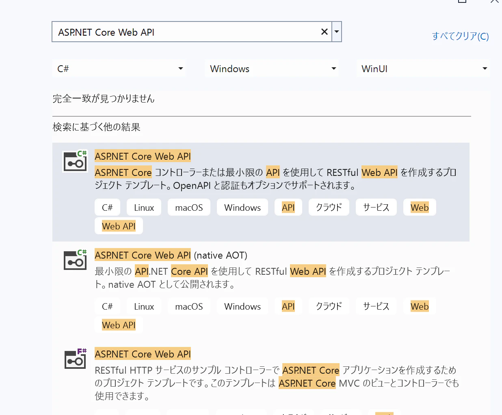
Task: Click the クラウド tag in the first template
Action: (329, 207)
